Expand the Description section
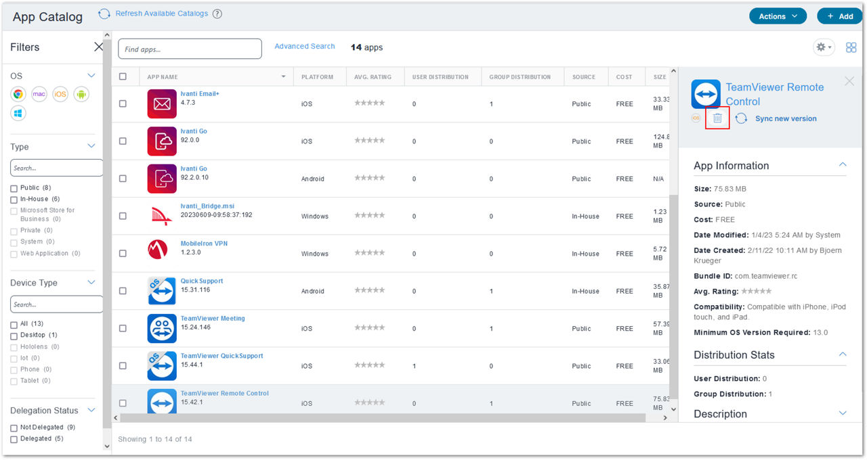867x460 pixels. click(843, 413)
